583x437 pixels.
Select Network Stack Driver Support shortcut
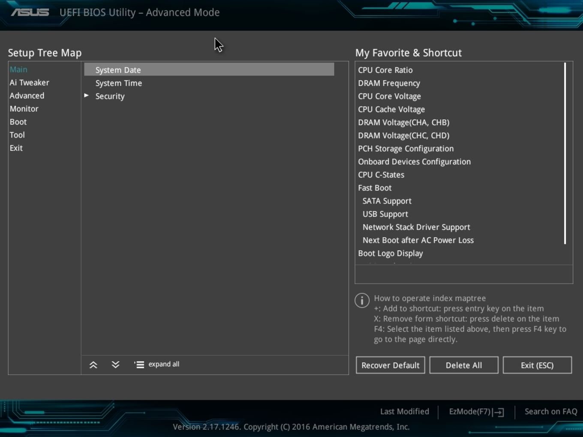(416, 227)
